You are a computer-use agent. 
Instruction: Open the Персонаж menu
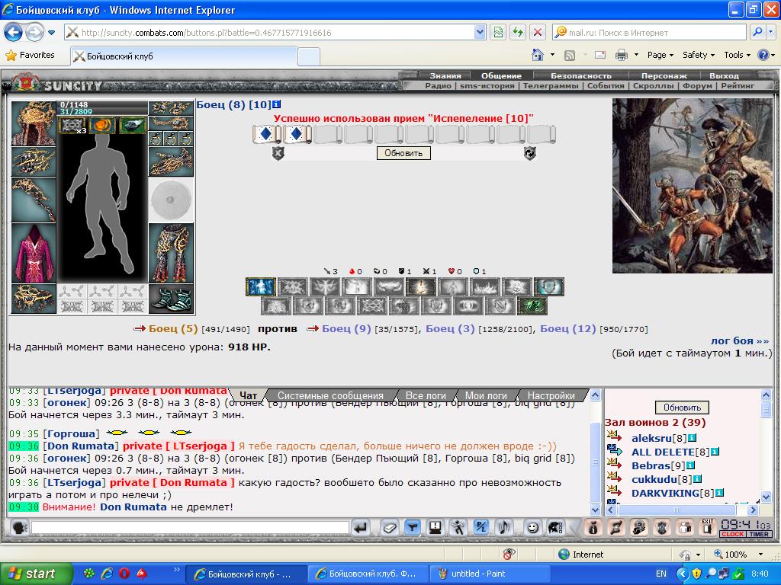click(x=664, y=75)
